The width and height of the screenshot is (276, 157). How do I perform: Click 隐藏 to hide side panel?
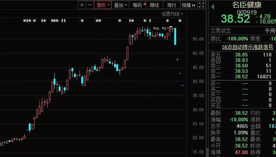click(x=189, y=5)
